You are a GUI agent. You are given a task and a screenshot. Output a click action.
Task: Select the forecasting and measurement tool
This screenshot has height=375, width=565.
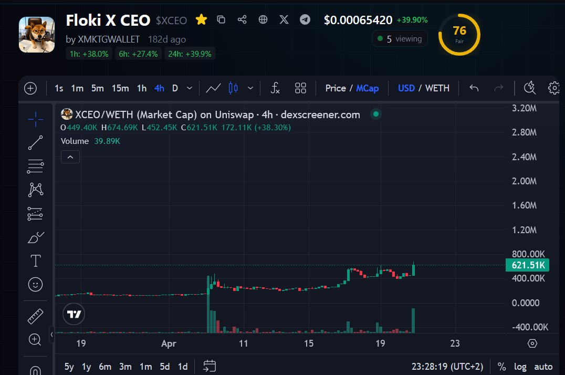tap(35, 213)
